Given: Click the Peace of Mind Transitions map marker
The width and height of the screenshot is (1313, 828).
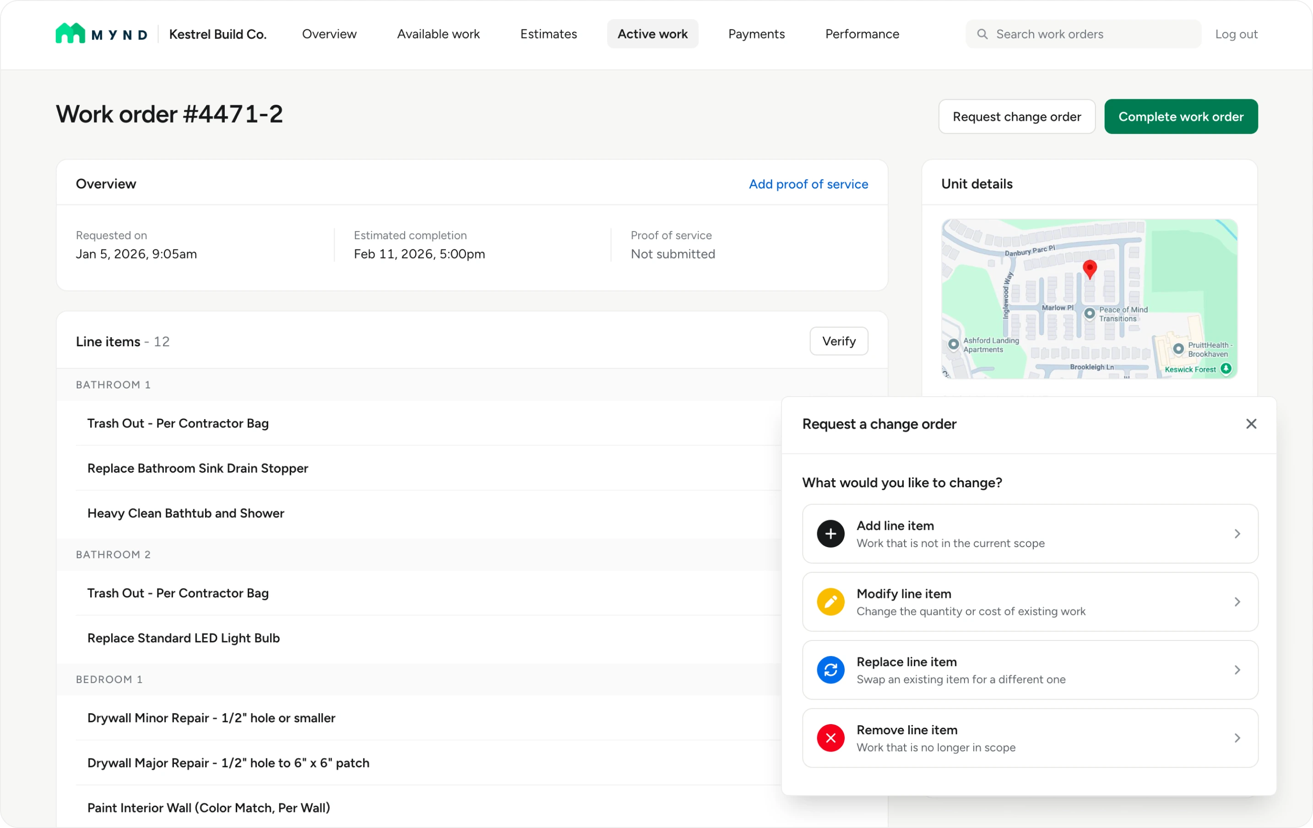Looking at the screenshot, I should pyautogui.click(x=1090, y=313).
